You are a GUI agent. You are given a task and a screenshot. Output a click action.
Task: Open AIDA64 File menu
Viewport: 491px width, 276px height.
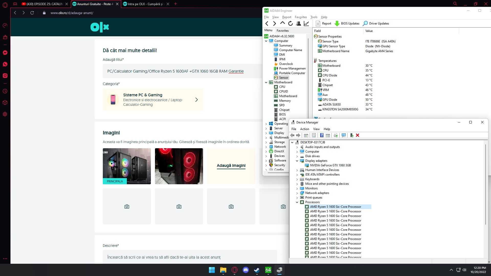pos(266,17)
